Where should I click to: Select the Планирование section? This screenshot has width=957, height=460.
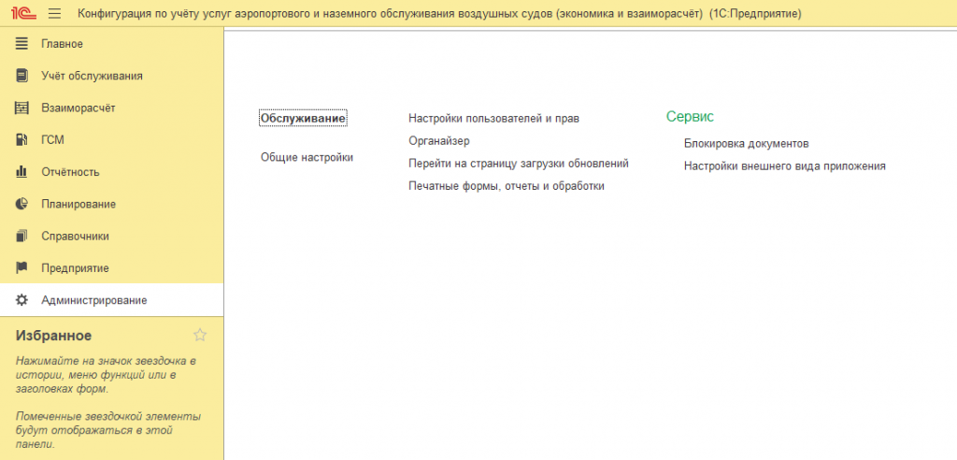(x=79, y=204)
